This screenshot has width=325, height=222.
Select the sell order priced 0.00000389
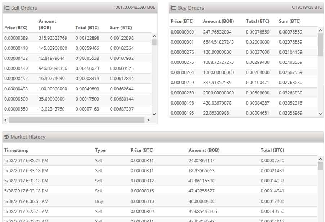click(x=77, y=38)
